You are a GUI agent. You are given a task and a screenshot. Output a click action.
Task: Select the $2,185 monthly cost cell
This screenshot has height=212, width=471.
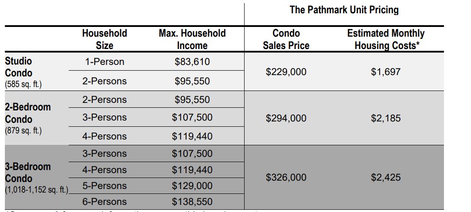pyautogui.click(x=385, y=118)
